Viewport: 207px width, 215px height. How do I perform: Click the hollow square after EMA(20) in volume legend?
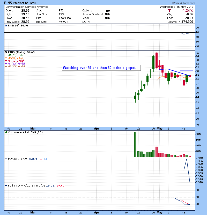45,132
